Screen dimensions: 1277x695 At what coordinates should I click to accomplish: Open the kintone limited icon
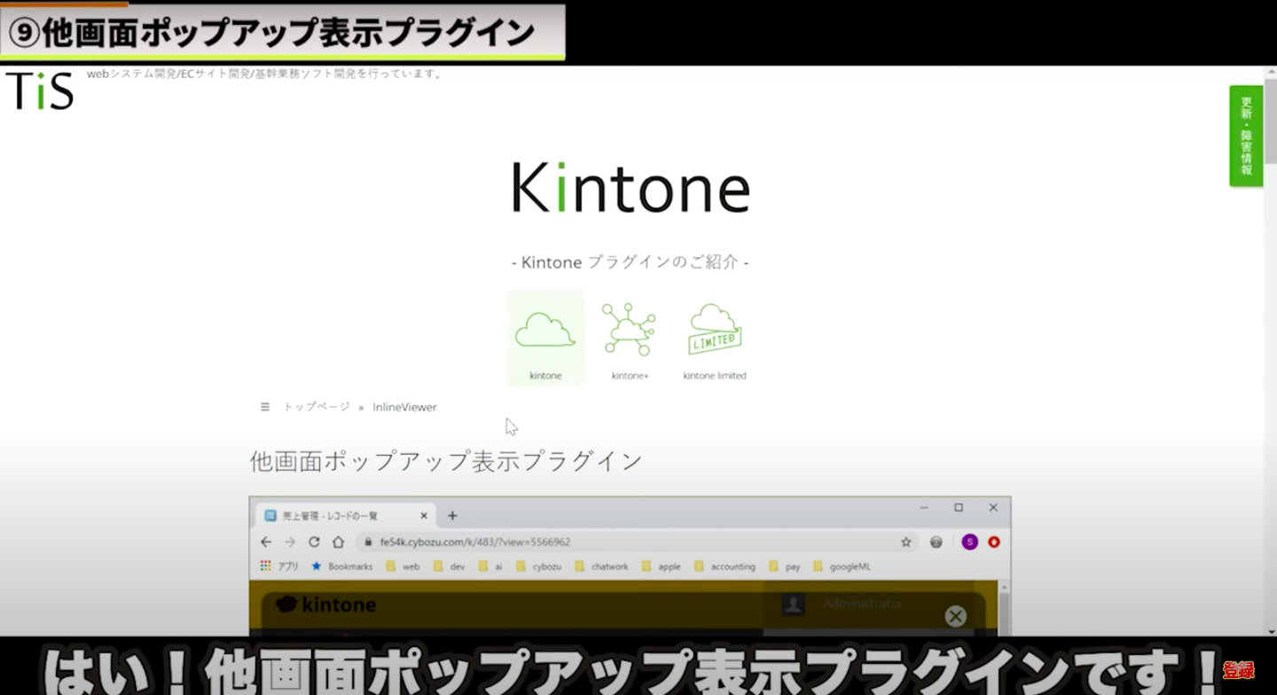tap(715, 332)
